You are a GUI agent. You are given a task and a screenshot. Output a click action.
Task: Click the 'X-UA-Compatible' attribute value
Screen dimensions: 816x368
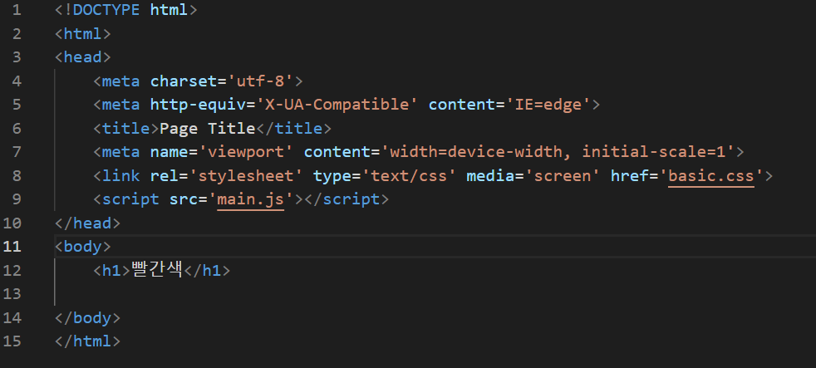pyautogui.click(x=337, y=105)
